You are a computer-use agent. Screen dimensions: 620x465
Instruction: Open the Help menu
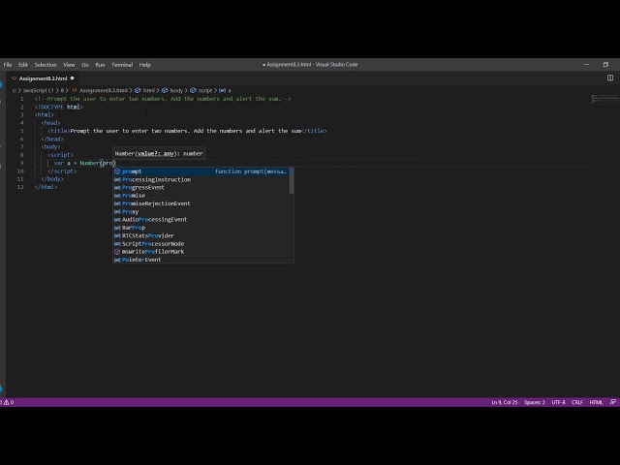point(145,65)
